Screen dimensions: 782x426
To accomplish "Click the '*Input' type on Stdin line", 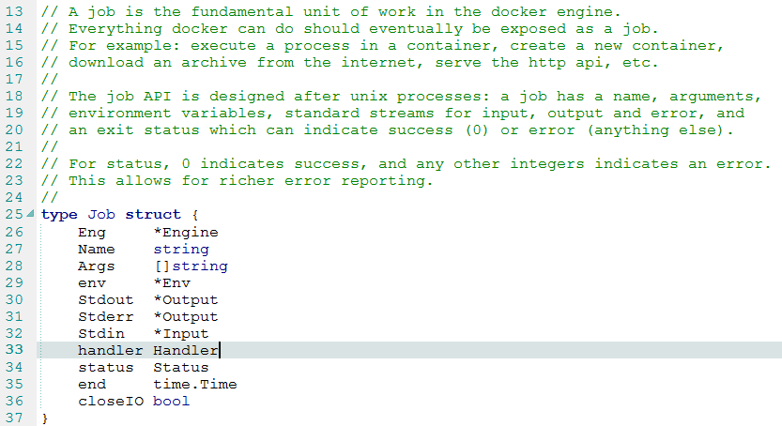I will [181, 333].
